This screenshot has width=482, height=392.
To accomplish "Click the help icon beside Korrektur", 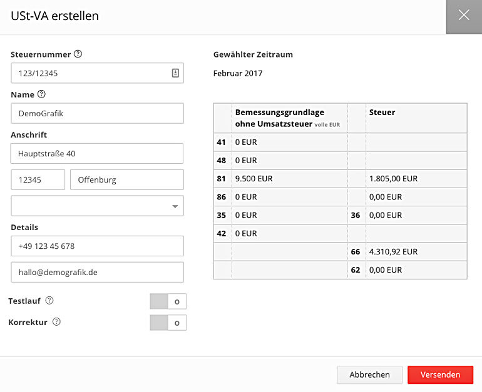I will click(56, 322).
